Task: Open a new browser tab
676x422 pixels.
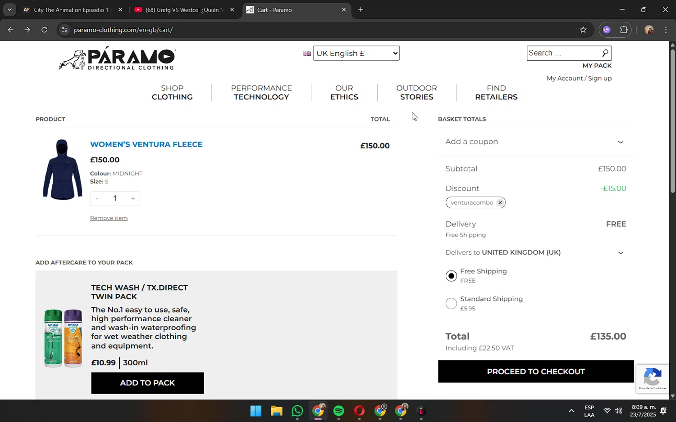Action: click(361, 9)
